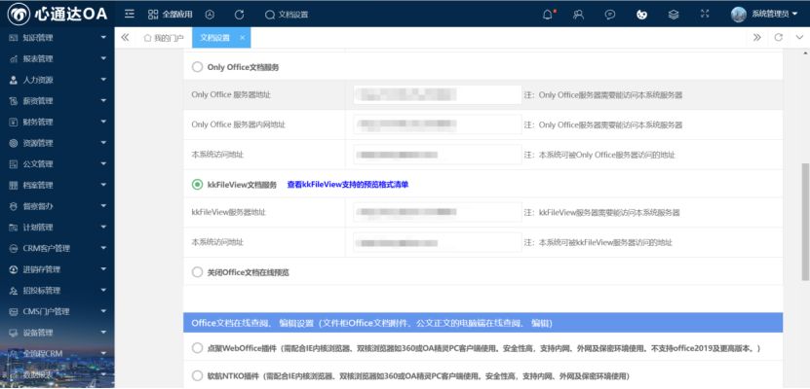Open the chat message bubble icon
Viewport: 810px width, 389px height.
point(609,15)
